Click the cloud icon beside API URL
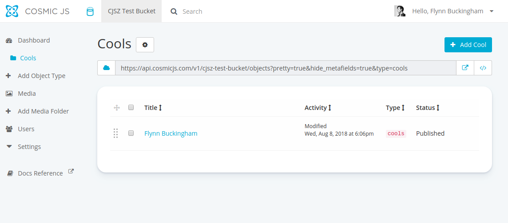The height and width of the screenshot is (223, 508). (x=106, y=68)
